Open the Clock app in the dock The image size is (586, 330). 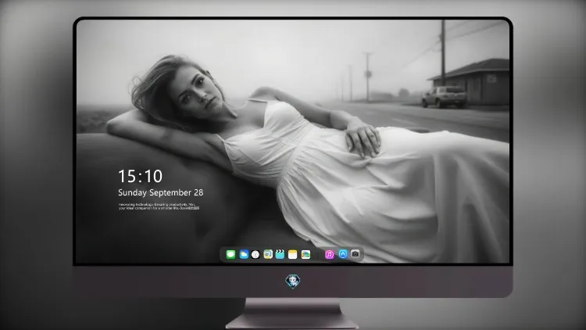point(255,254)
